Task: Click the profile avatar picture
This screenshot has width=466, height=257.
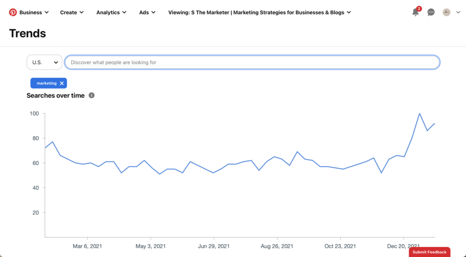Action: (x=446, y=12)
